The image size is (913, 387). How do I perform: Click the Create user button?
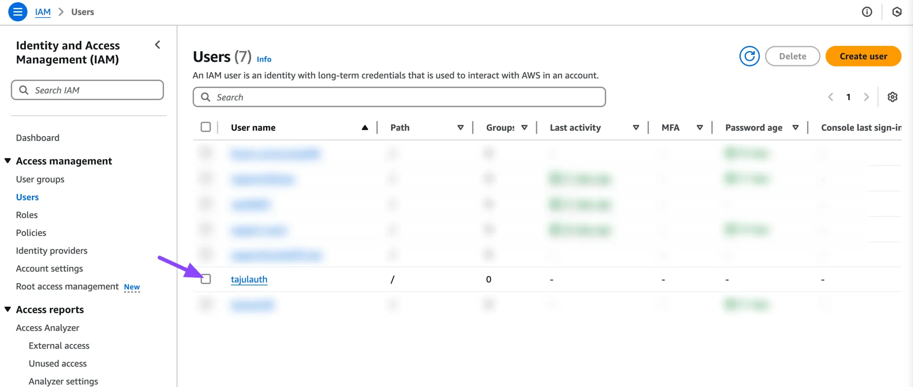[863, 56]
